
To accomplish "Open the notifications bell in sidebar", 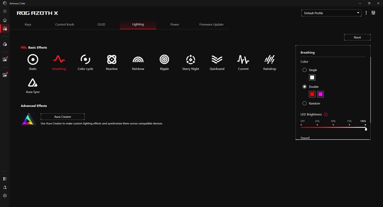I will tap(5, 187).
